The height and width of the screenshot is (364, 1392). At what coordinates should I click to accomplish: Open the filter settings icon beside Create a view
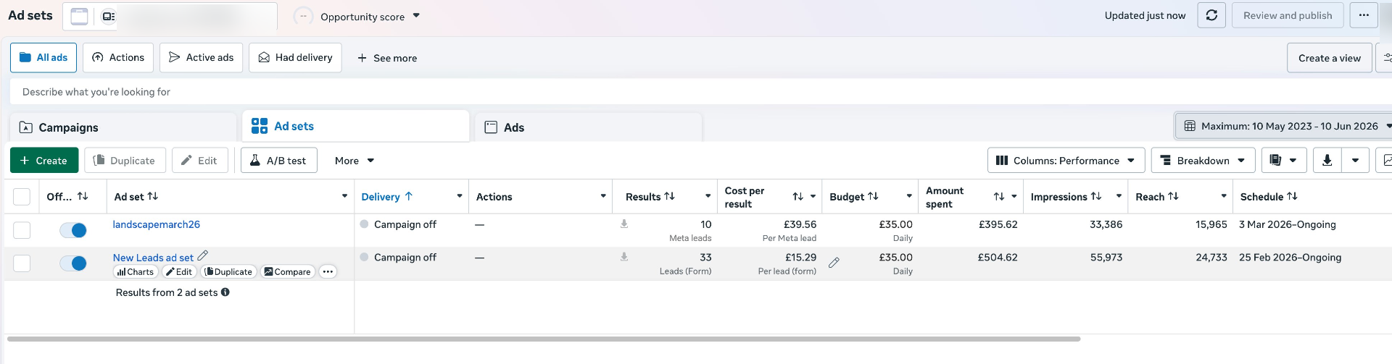(1386, 58)
